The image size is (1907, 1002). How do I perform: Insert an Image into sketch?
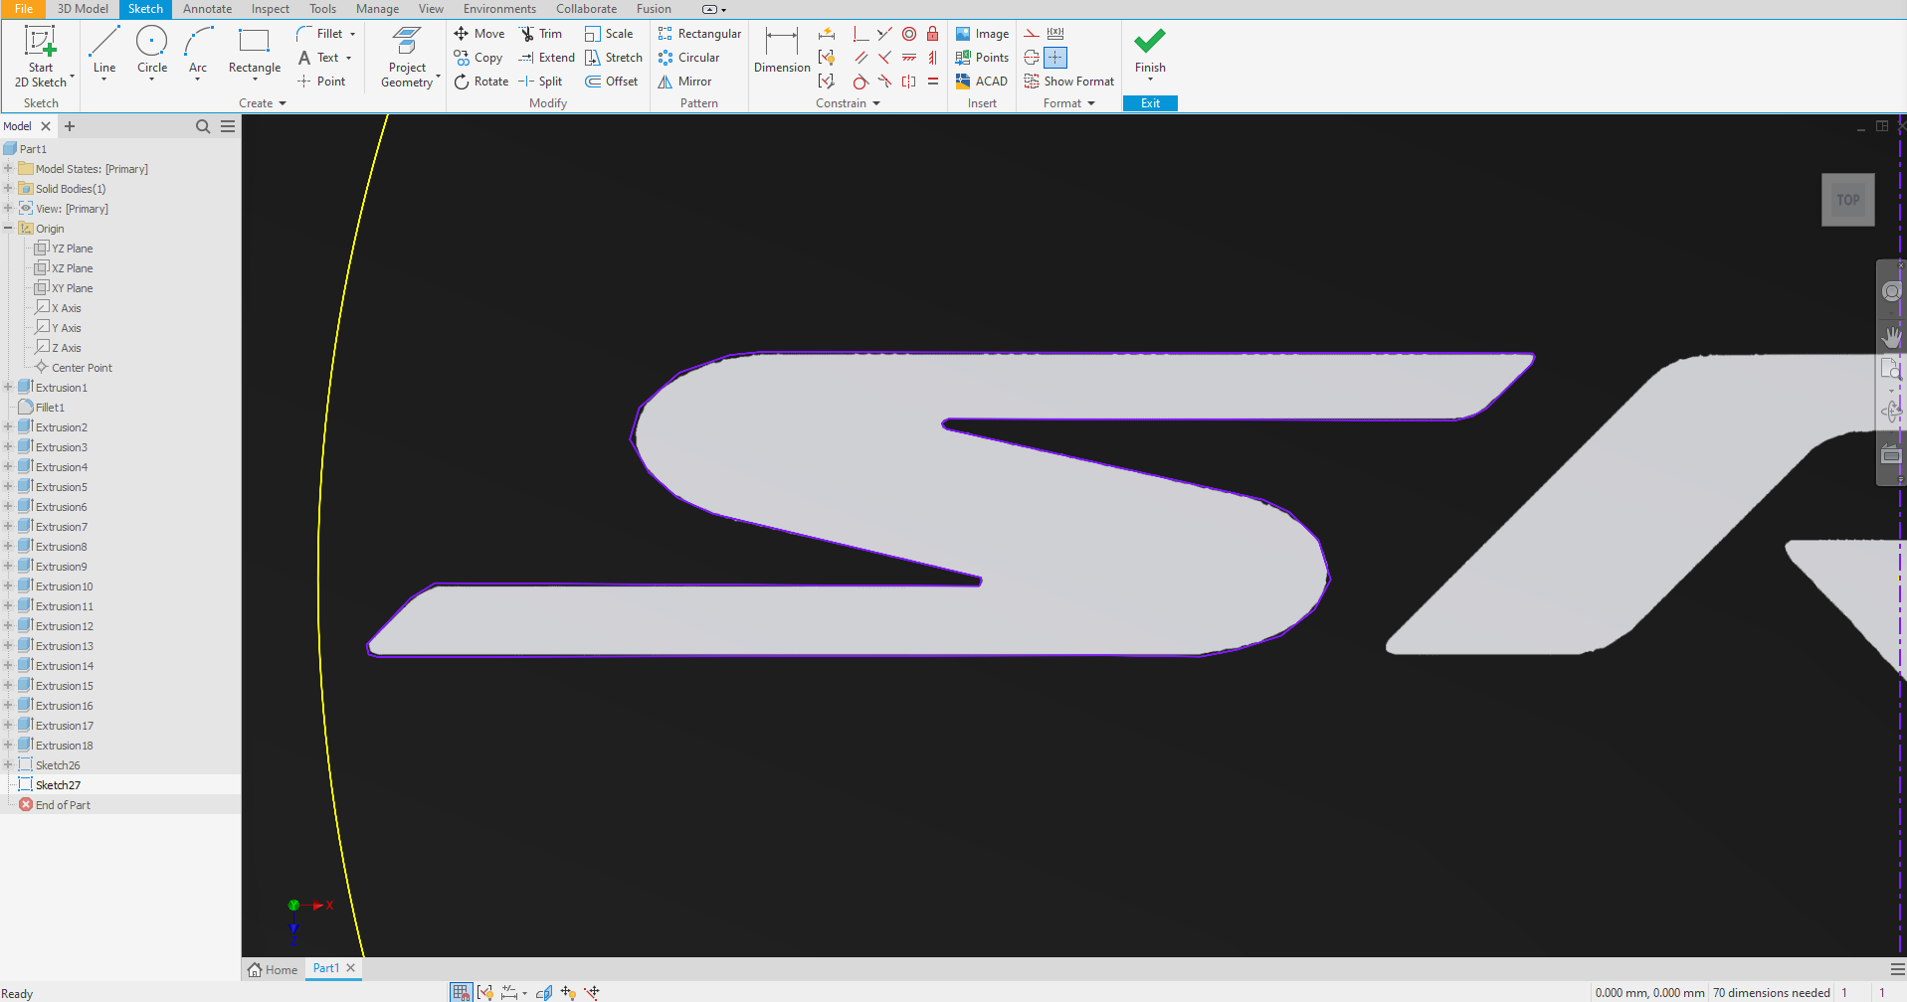982,34
